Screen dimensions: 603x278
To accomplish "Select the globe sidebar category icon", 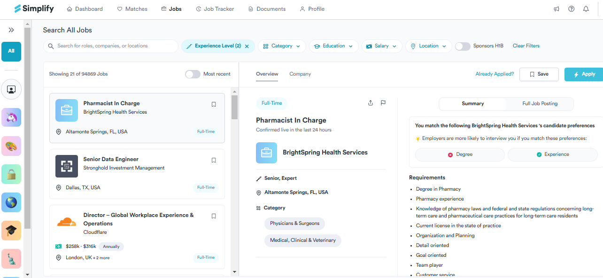I will 11,202.
